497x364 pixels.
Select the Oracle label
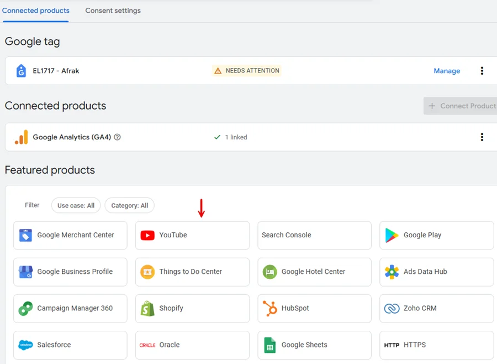pyautogui.click(x=170, y=345)
